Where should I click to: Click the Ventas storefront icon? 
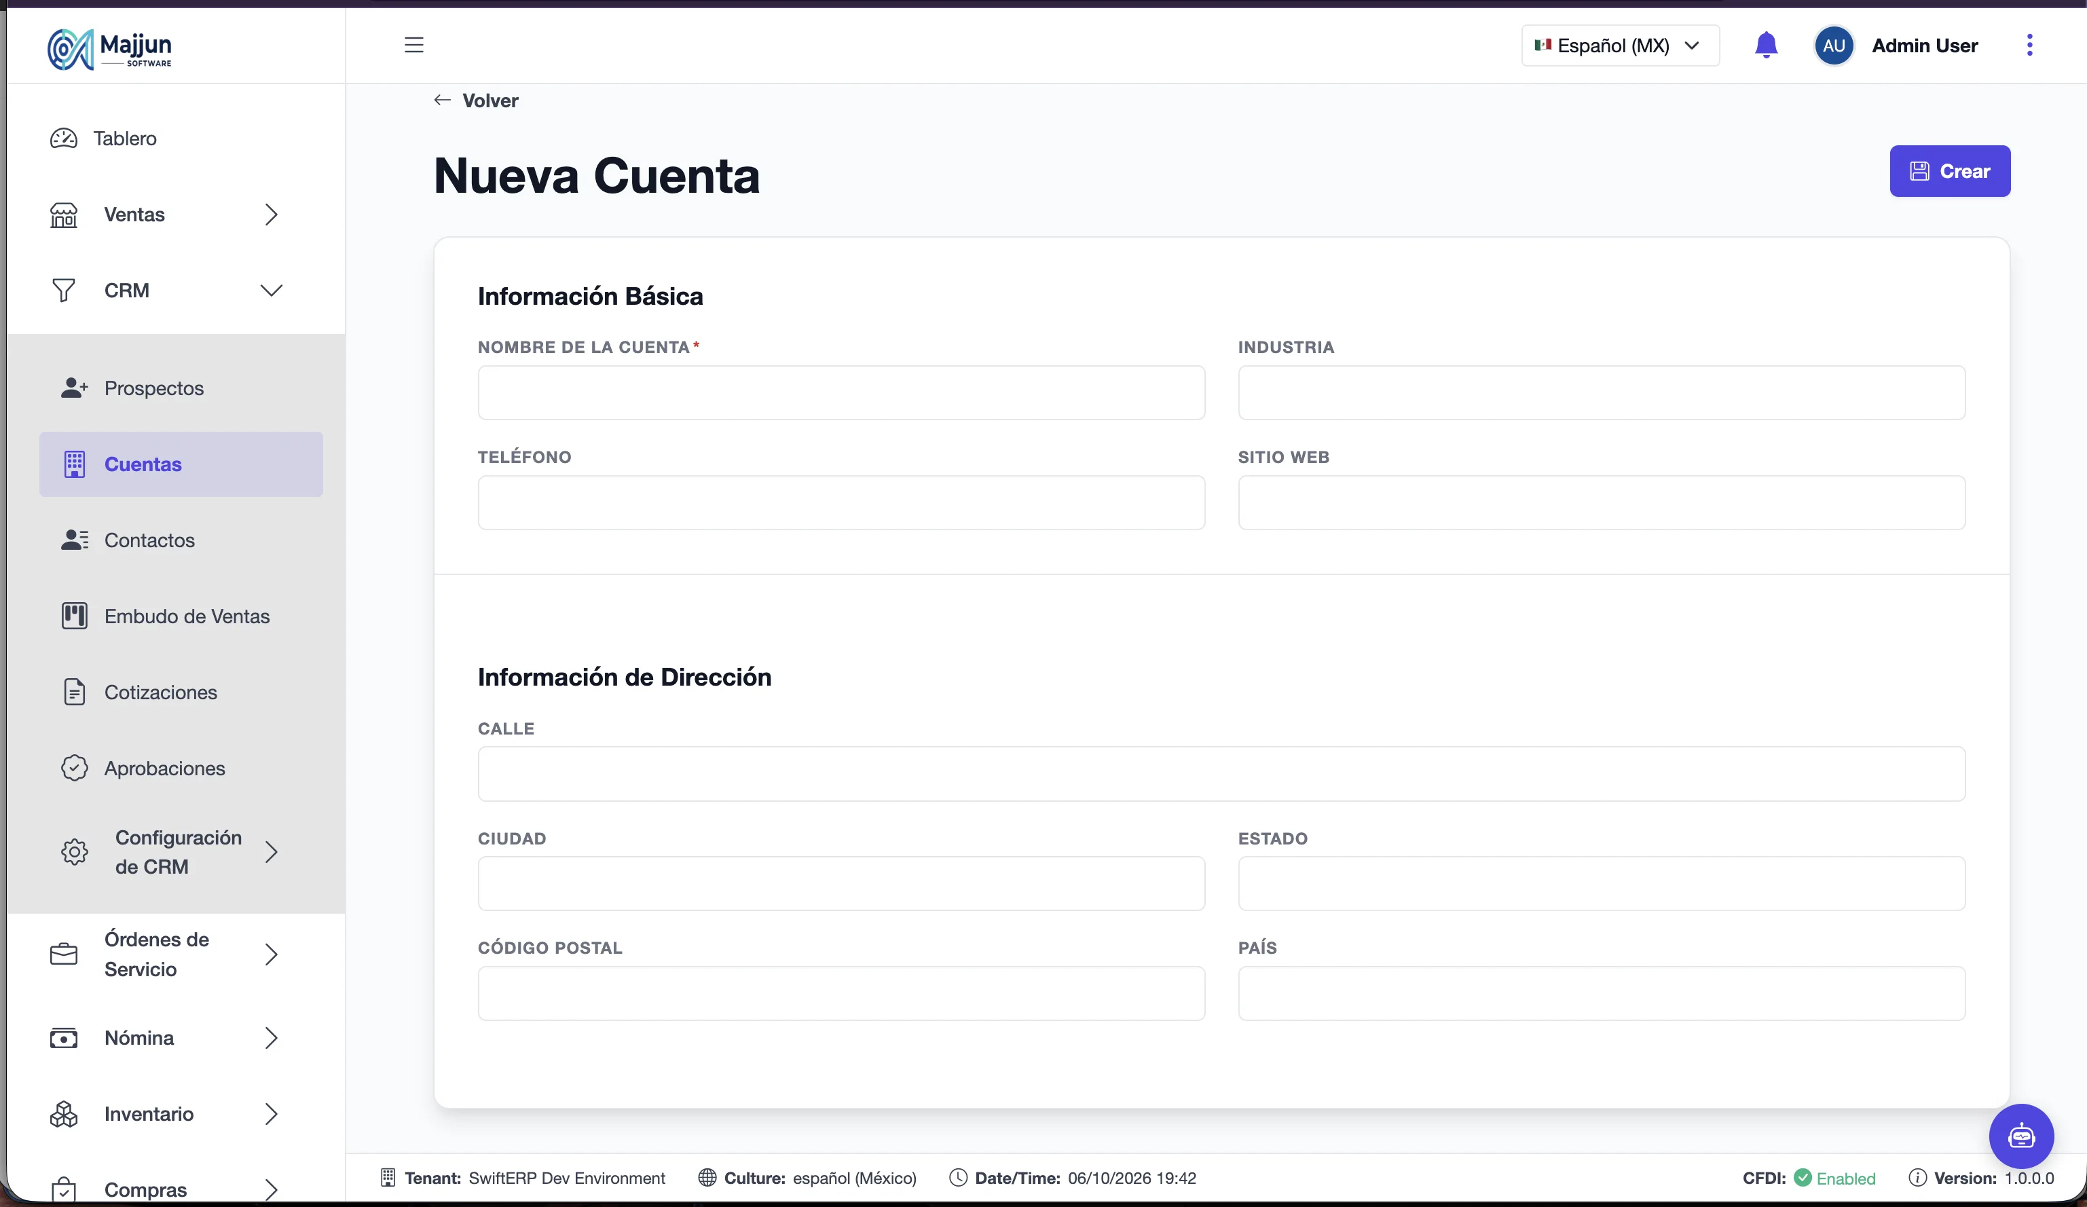click(64, 215)
